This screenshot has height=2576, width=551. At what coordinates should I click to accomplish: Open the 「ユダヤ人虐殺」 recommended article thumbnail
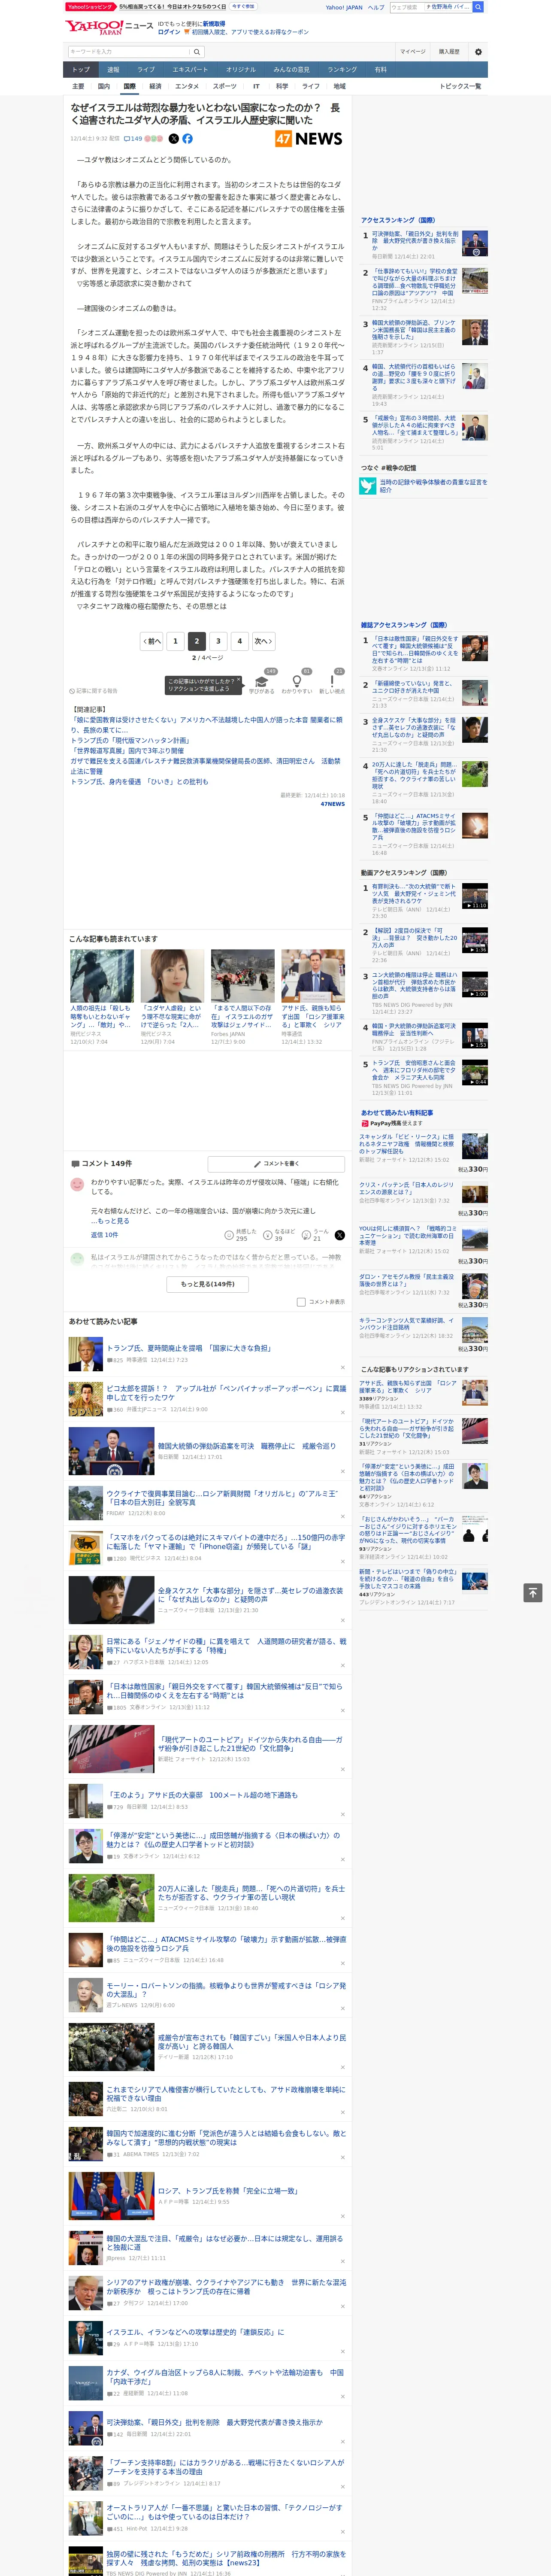tap(172, 976)
